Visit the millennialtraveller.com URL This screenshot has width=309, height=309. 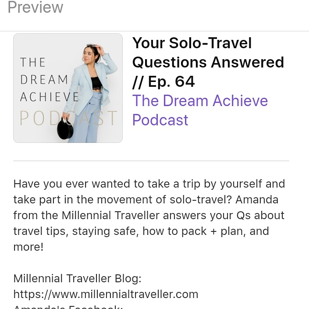point(106,294)
